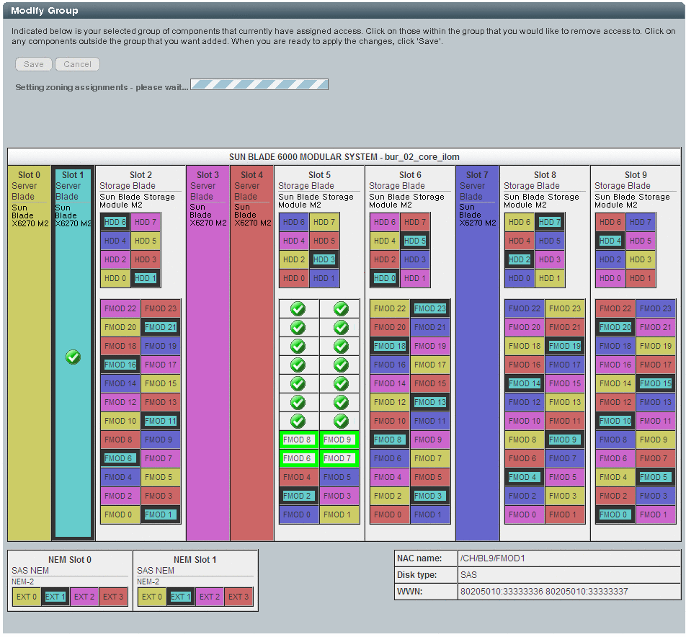This screenshot has width=686, height=637.
Task: Select the Slot 4 Server Blade column
Action: (252, 353)
